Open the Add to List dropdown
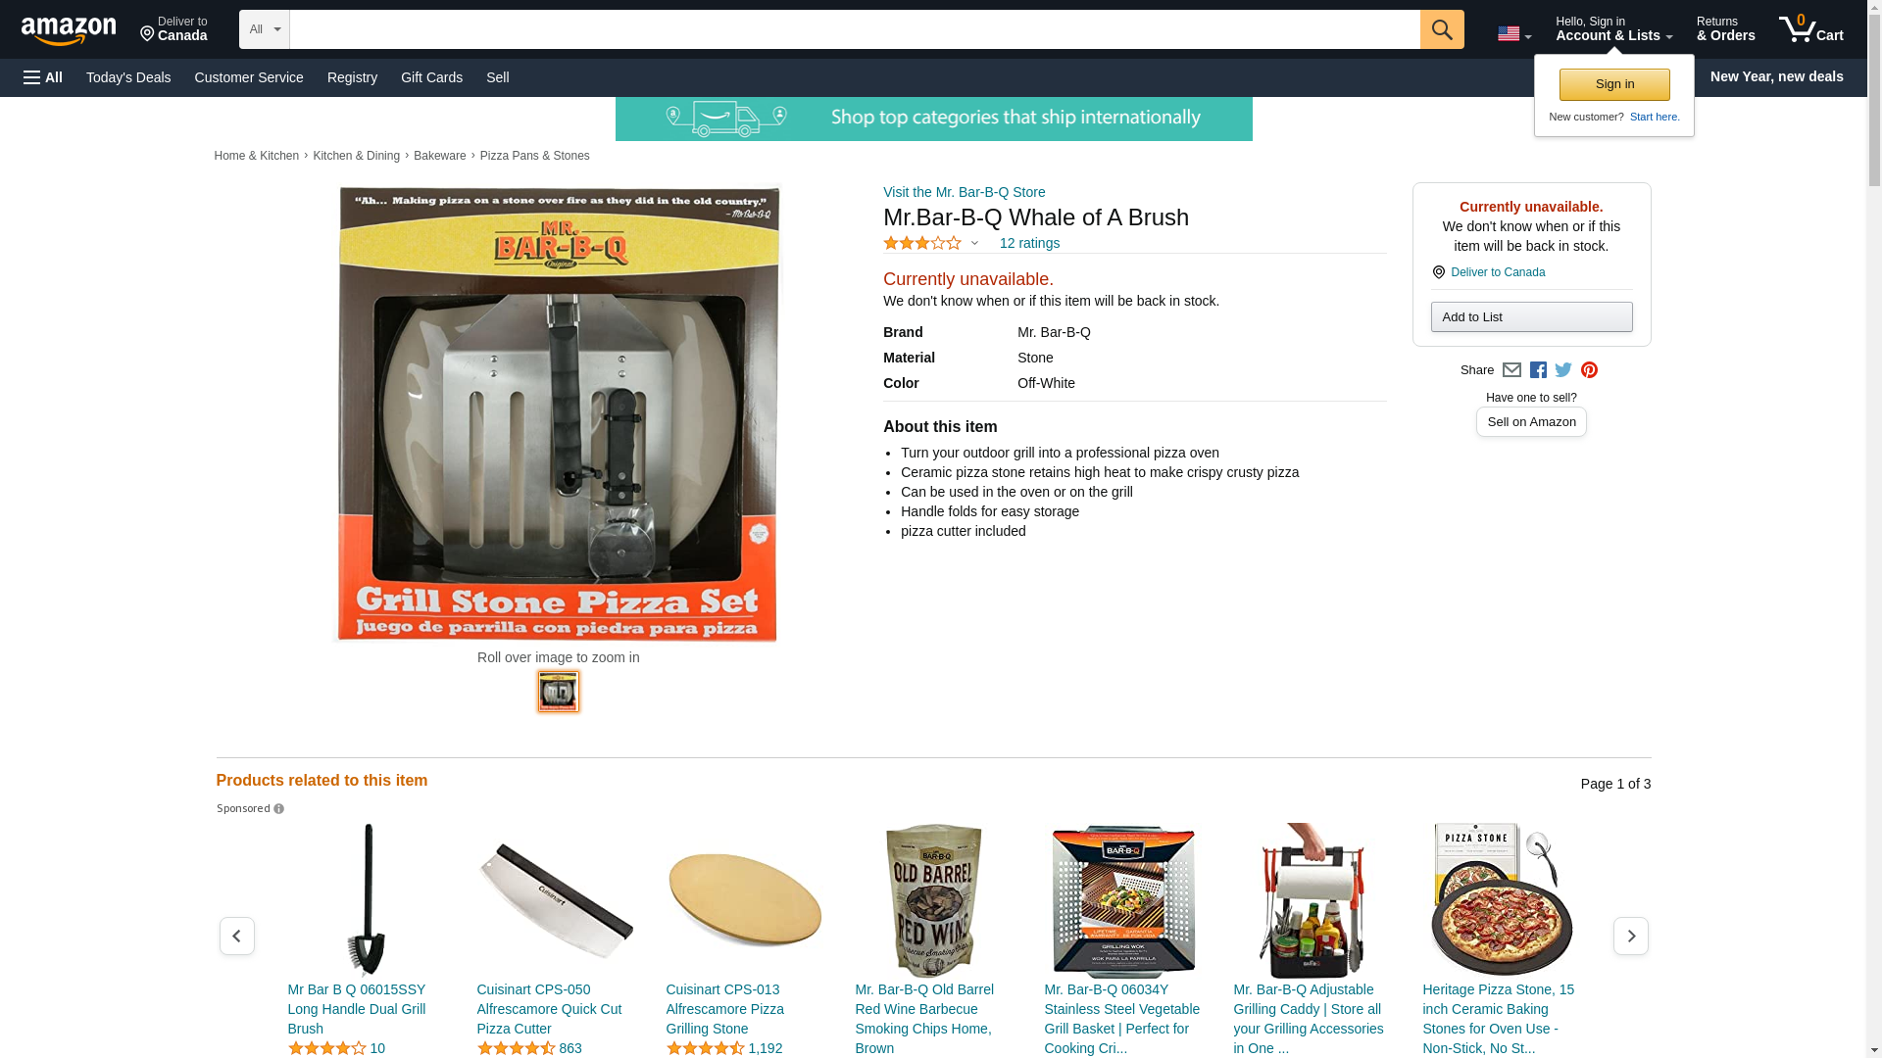1882x1058 pixels. [x=1531, y=316]
